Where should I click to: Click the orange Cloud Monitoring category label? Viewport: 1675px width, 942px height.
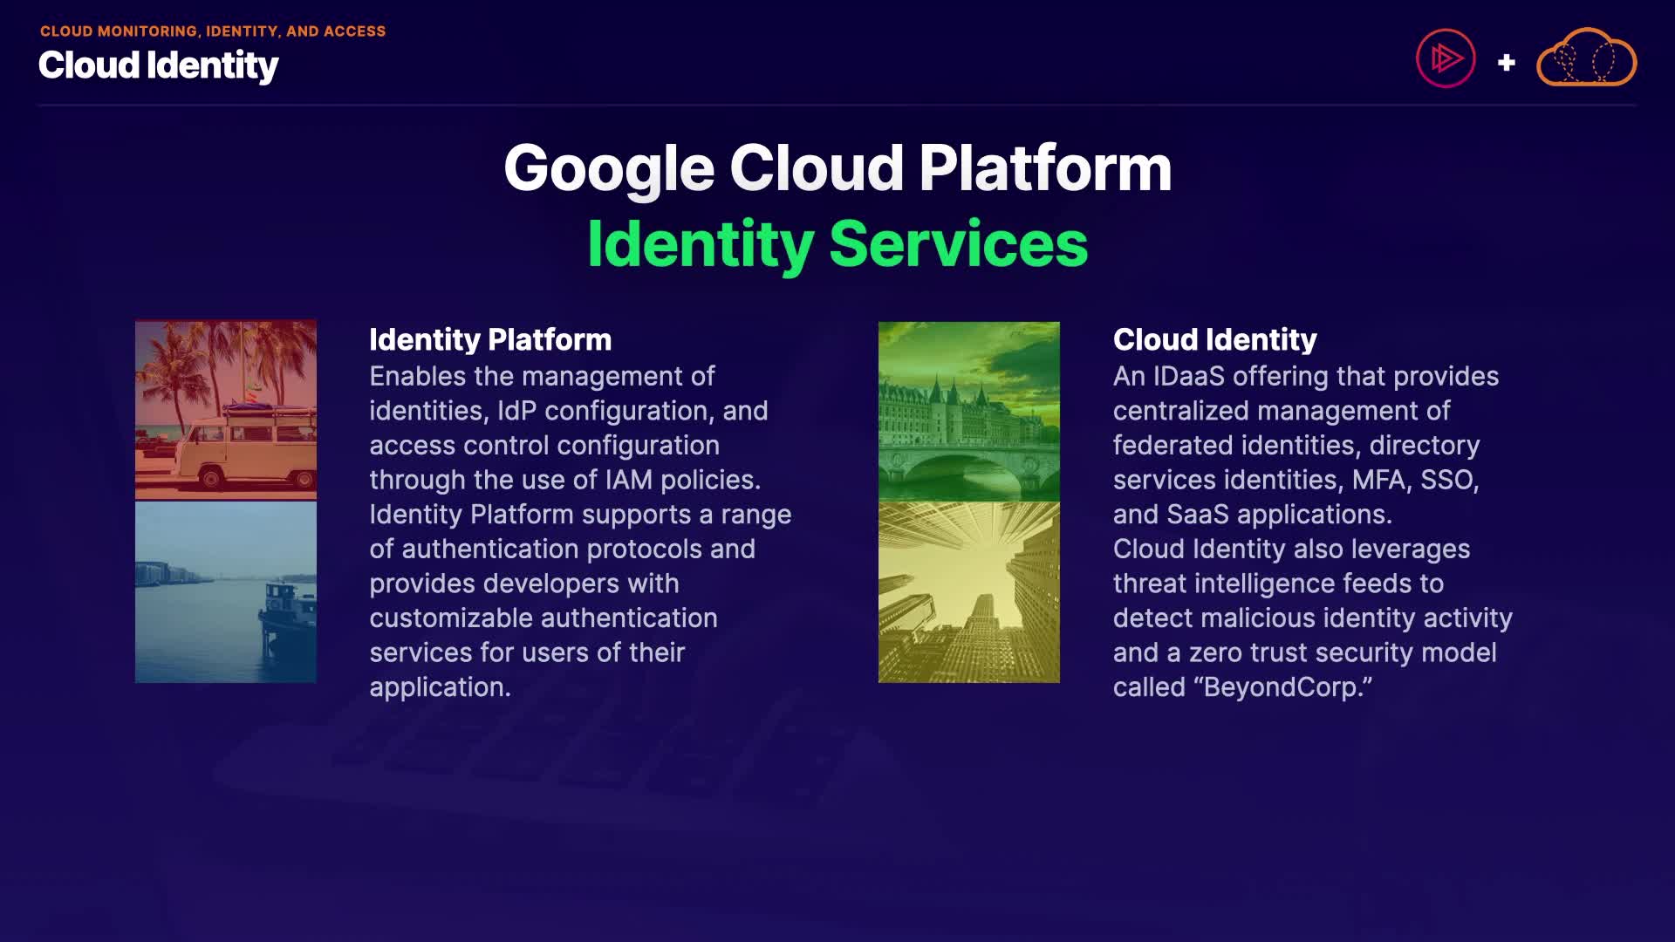(213, 31)
